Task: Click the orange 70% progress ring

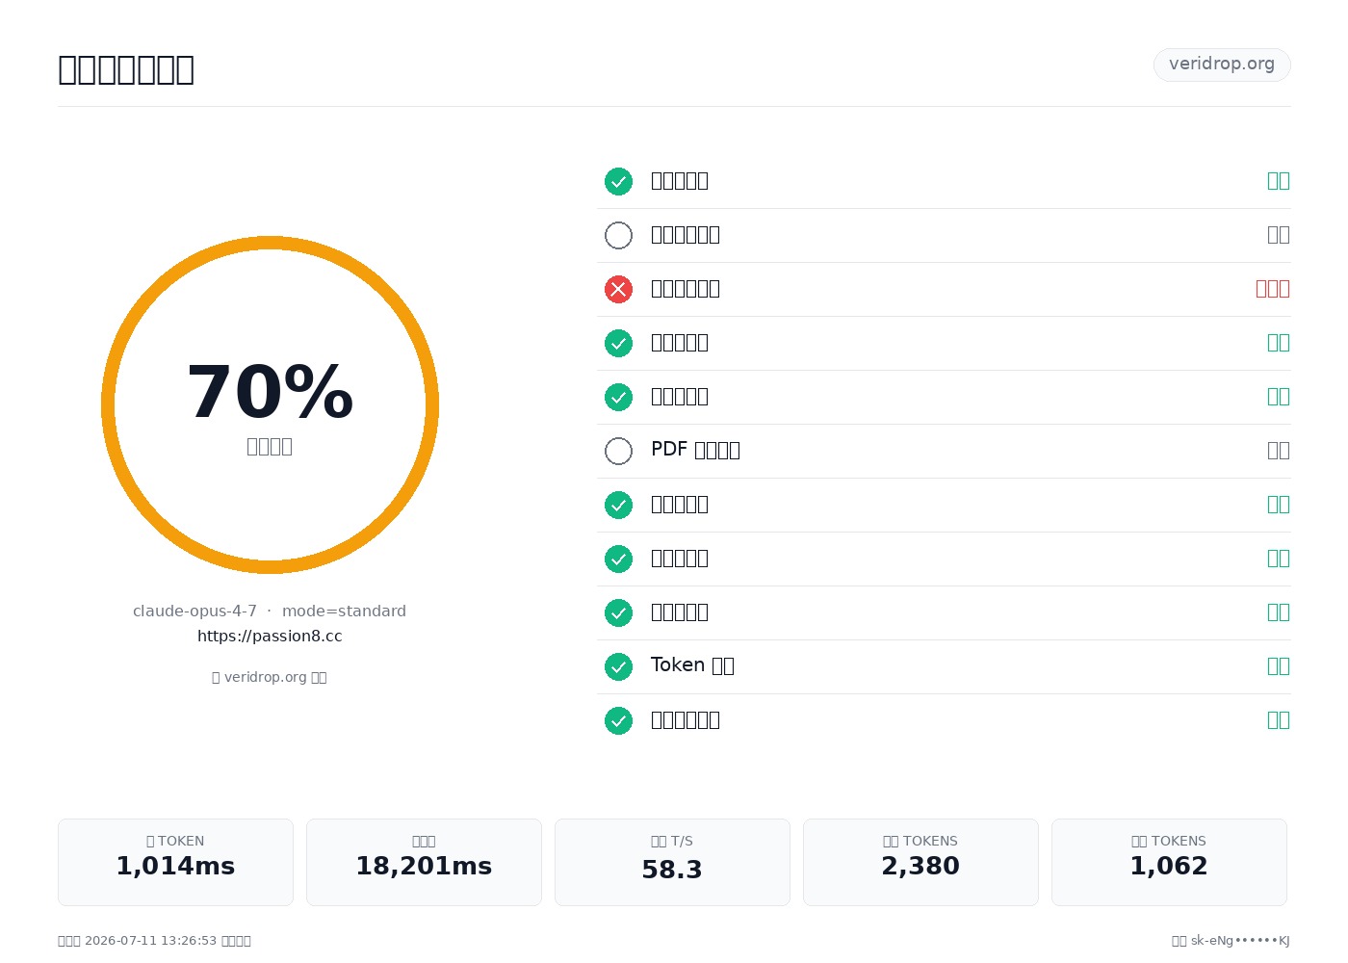Action: 270,404
